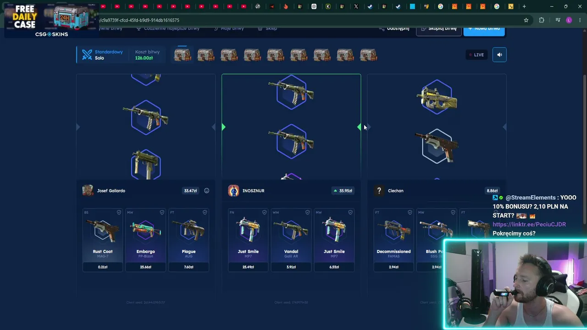Open the Chrome three-dot menu
The image size is (587, 330).
click(x=580, y=20)
